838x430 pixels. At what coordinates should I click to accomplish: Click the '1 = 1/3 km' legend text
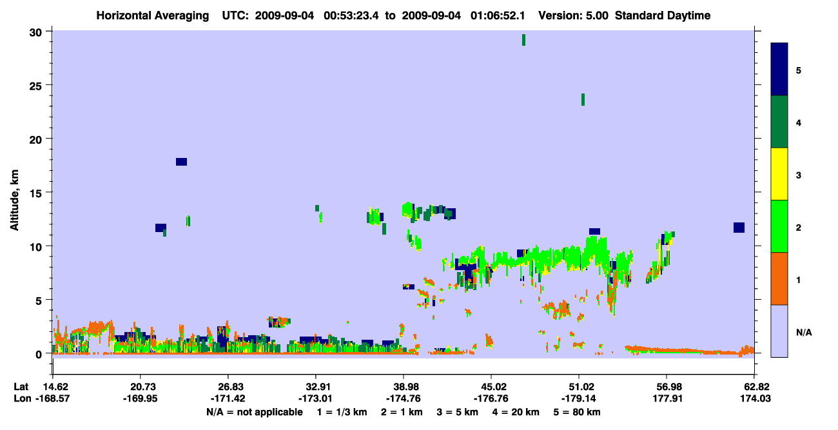341,412
